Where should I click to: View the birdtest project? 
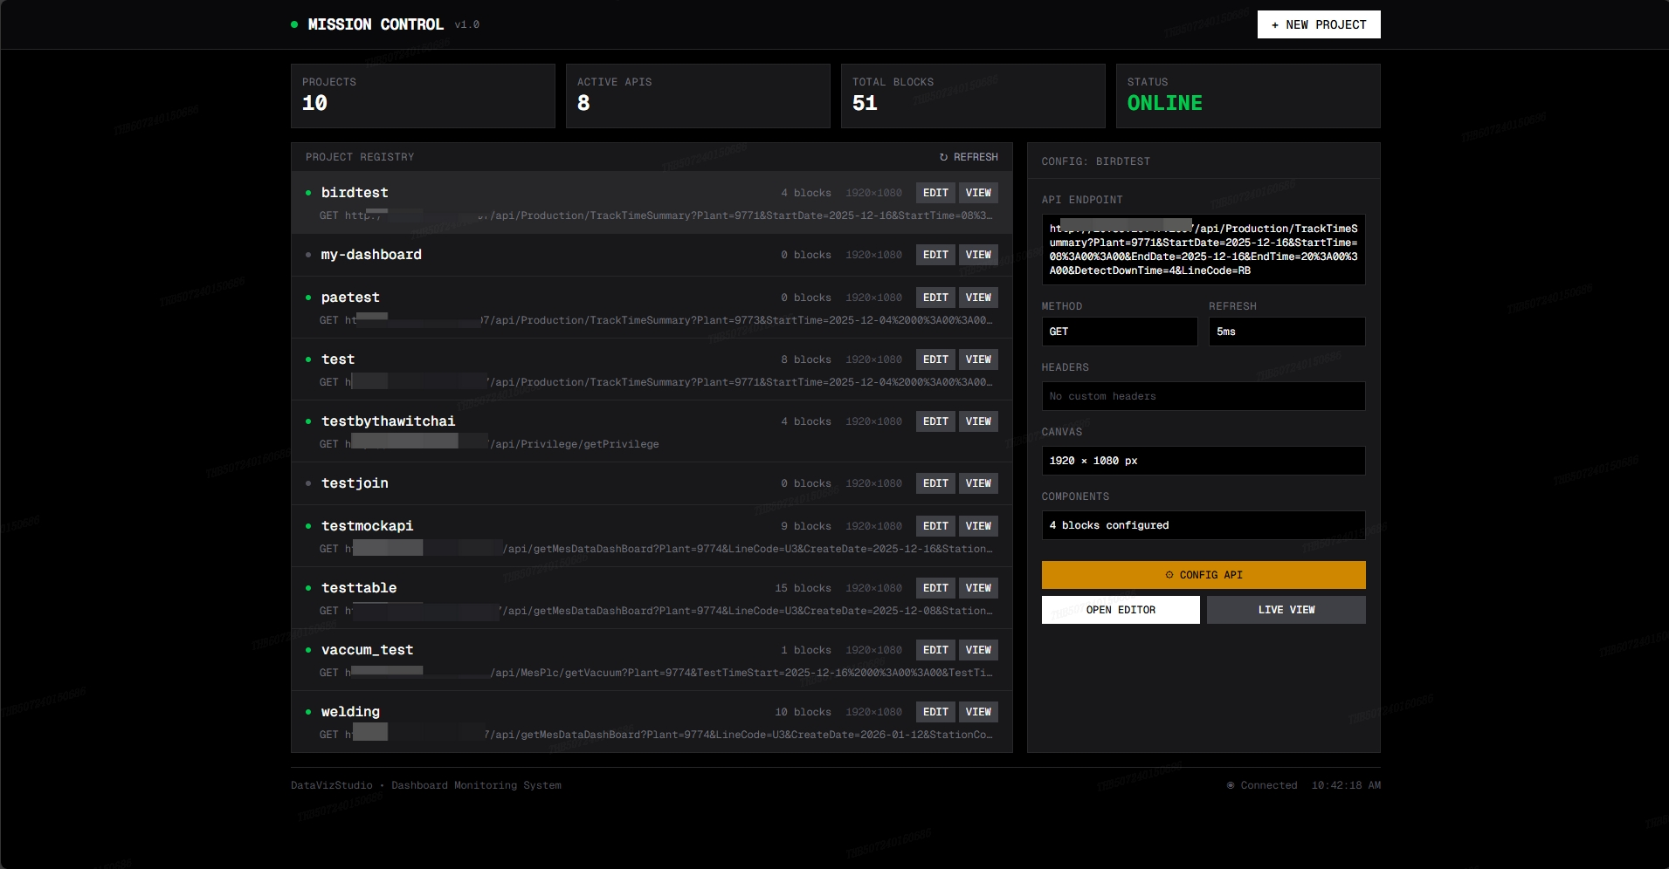tap(978, 193)
